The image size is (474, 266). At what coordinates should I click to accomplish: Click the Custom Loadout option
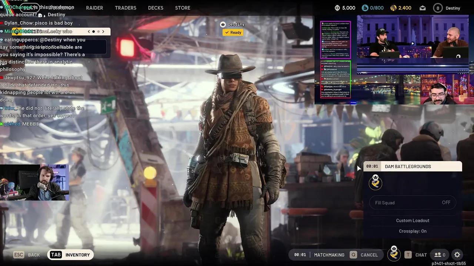[413, 220]
